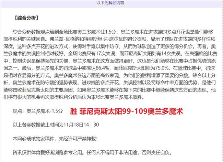Click the line starting 取得胜利的关键因素
This screenshot has width=223, height=162.
tap(109, 39)
